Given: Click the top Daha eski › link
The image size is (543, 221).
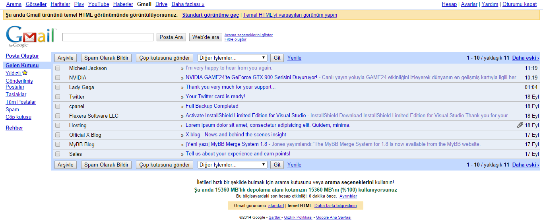Looking at the screenshot, I should (x=526, y=58).
